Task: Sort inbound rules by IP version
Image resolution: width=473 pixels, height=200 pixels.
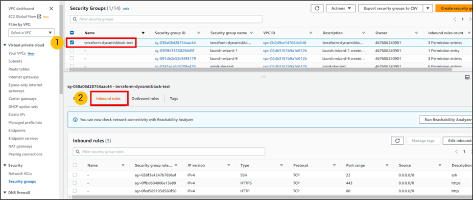Action: tap(229, 165)
